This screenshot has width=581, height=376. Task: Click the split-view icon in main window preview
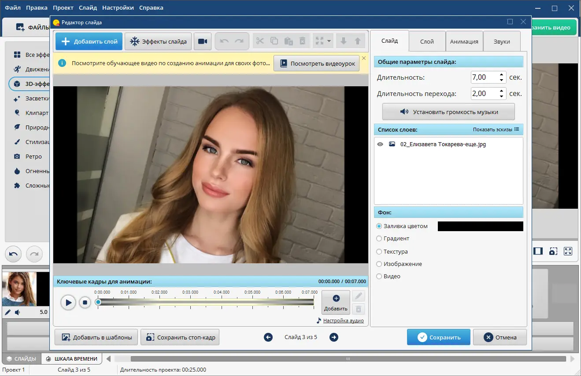(x=538, y=251)
